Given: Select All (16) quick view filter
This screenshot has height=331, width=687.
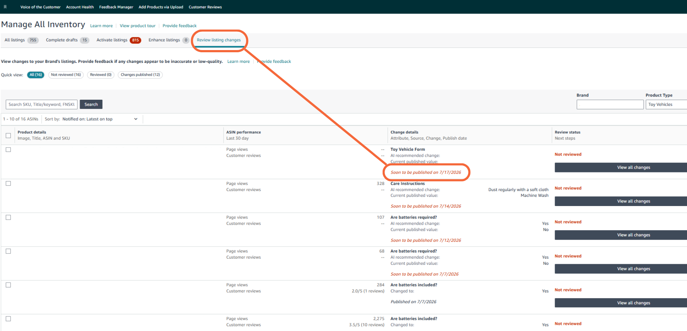Looking at the screenshot, I should pos(36,75).
